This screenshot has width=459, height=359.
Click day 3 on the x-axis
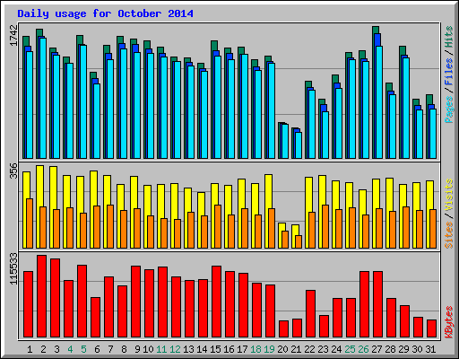coord(56,349)
